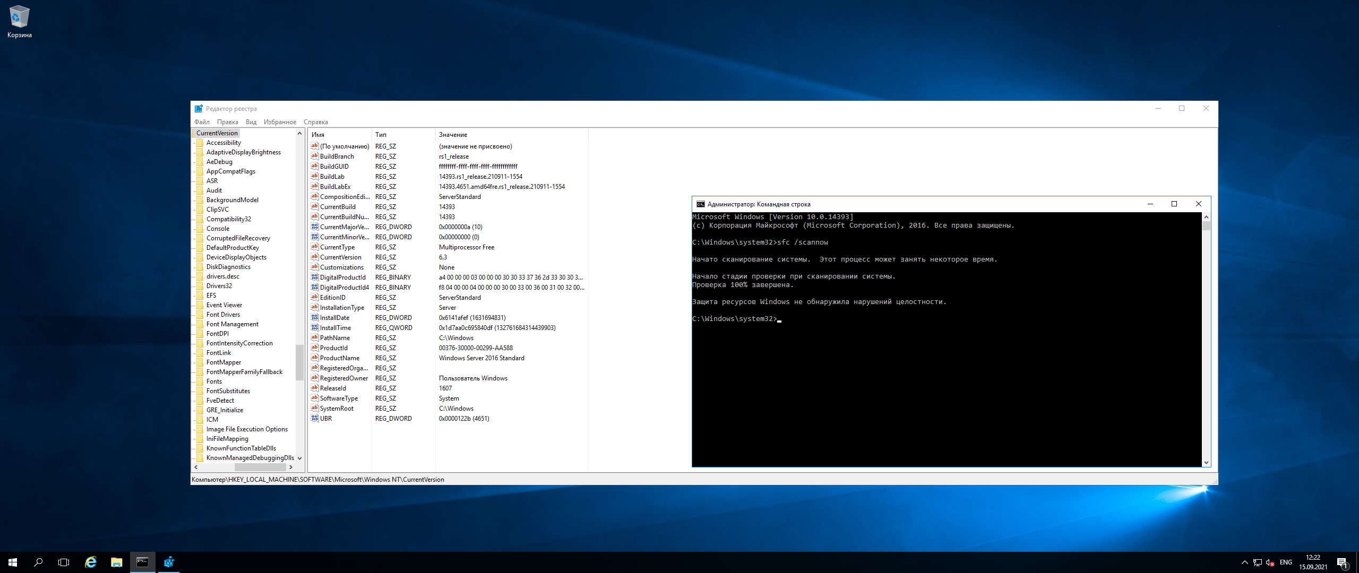Select DigitalProductId binary value icon
1359x573 pixels.
[x=315, y=277]
